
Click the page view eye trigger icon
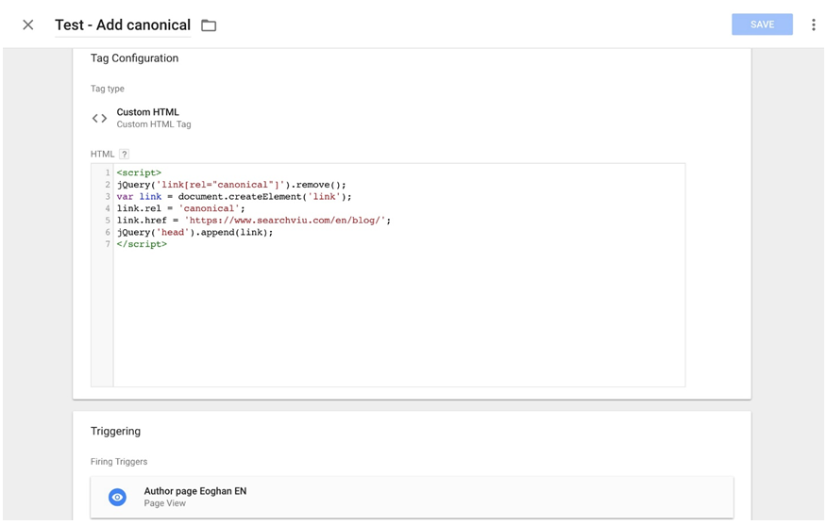coord(117,497)
